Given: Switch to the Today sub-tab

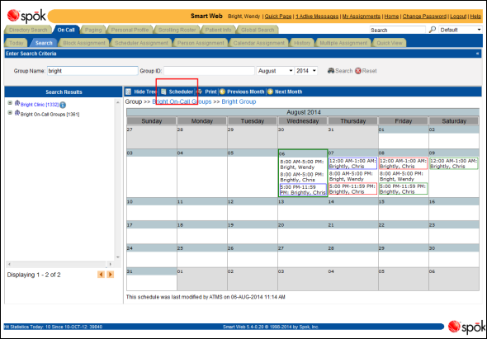Looking at the screenshot, I should click(x=17, y=43).
